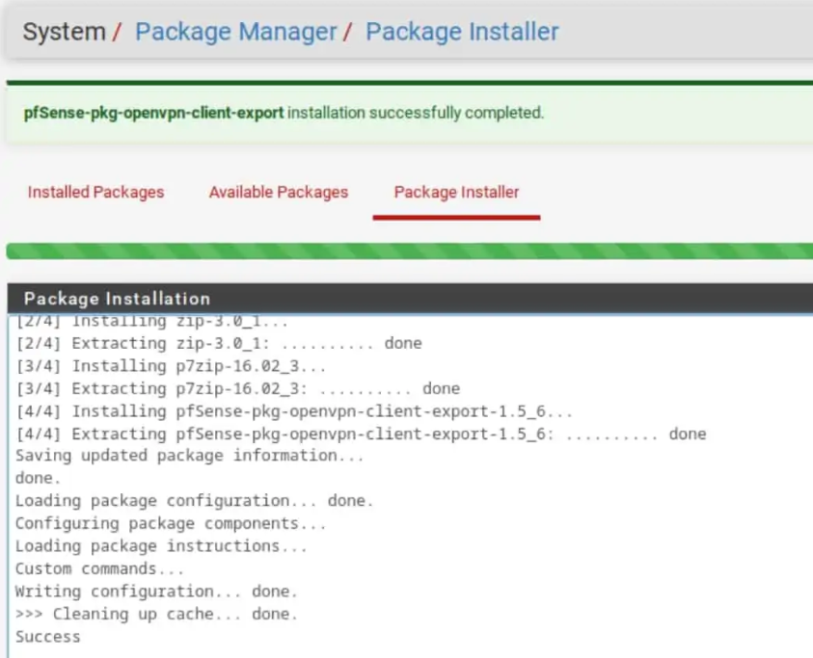
Task: Click the pfSense-pkg-openvpn-client-export success message
Action: 284,113
